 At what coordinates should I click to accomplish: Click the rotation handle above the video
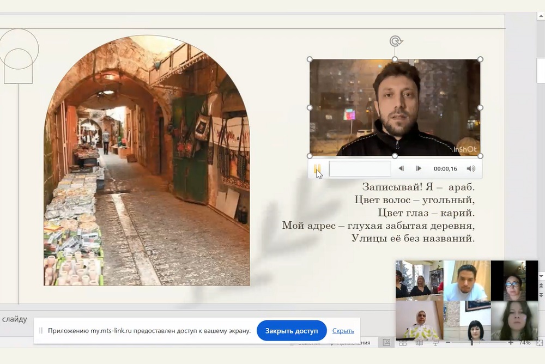396,41
